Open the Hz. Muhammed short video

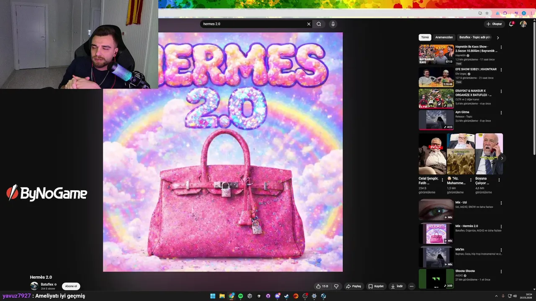461,154
